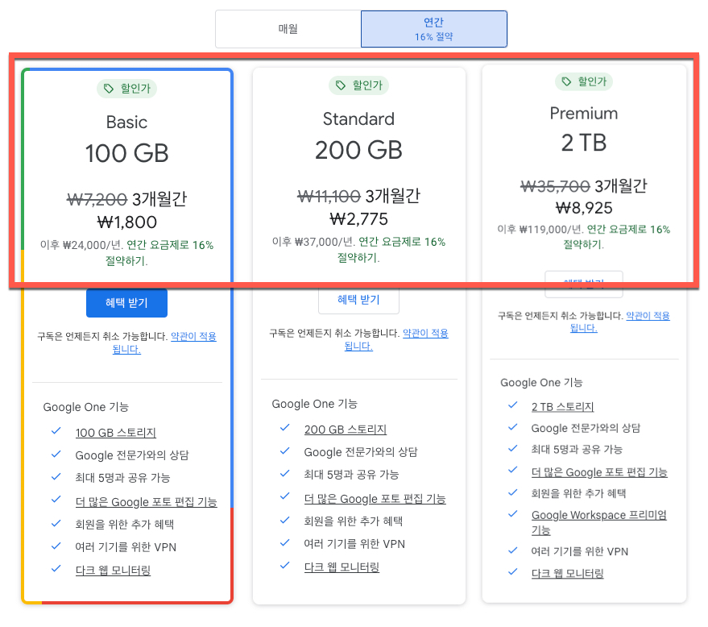Click the struck-through ₩7,200 price
708x627 pixels.
[x=97, y=199]
